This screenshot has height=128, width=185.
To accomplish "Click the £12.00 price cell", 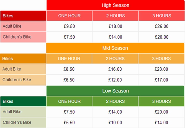I will tap(115, 80).
